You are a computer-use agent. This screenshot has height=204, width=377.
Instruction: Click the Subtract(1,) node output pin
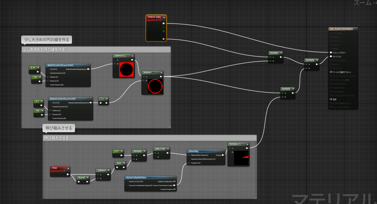click(132, 60)
